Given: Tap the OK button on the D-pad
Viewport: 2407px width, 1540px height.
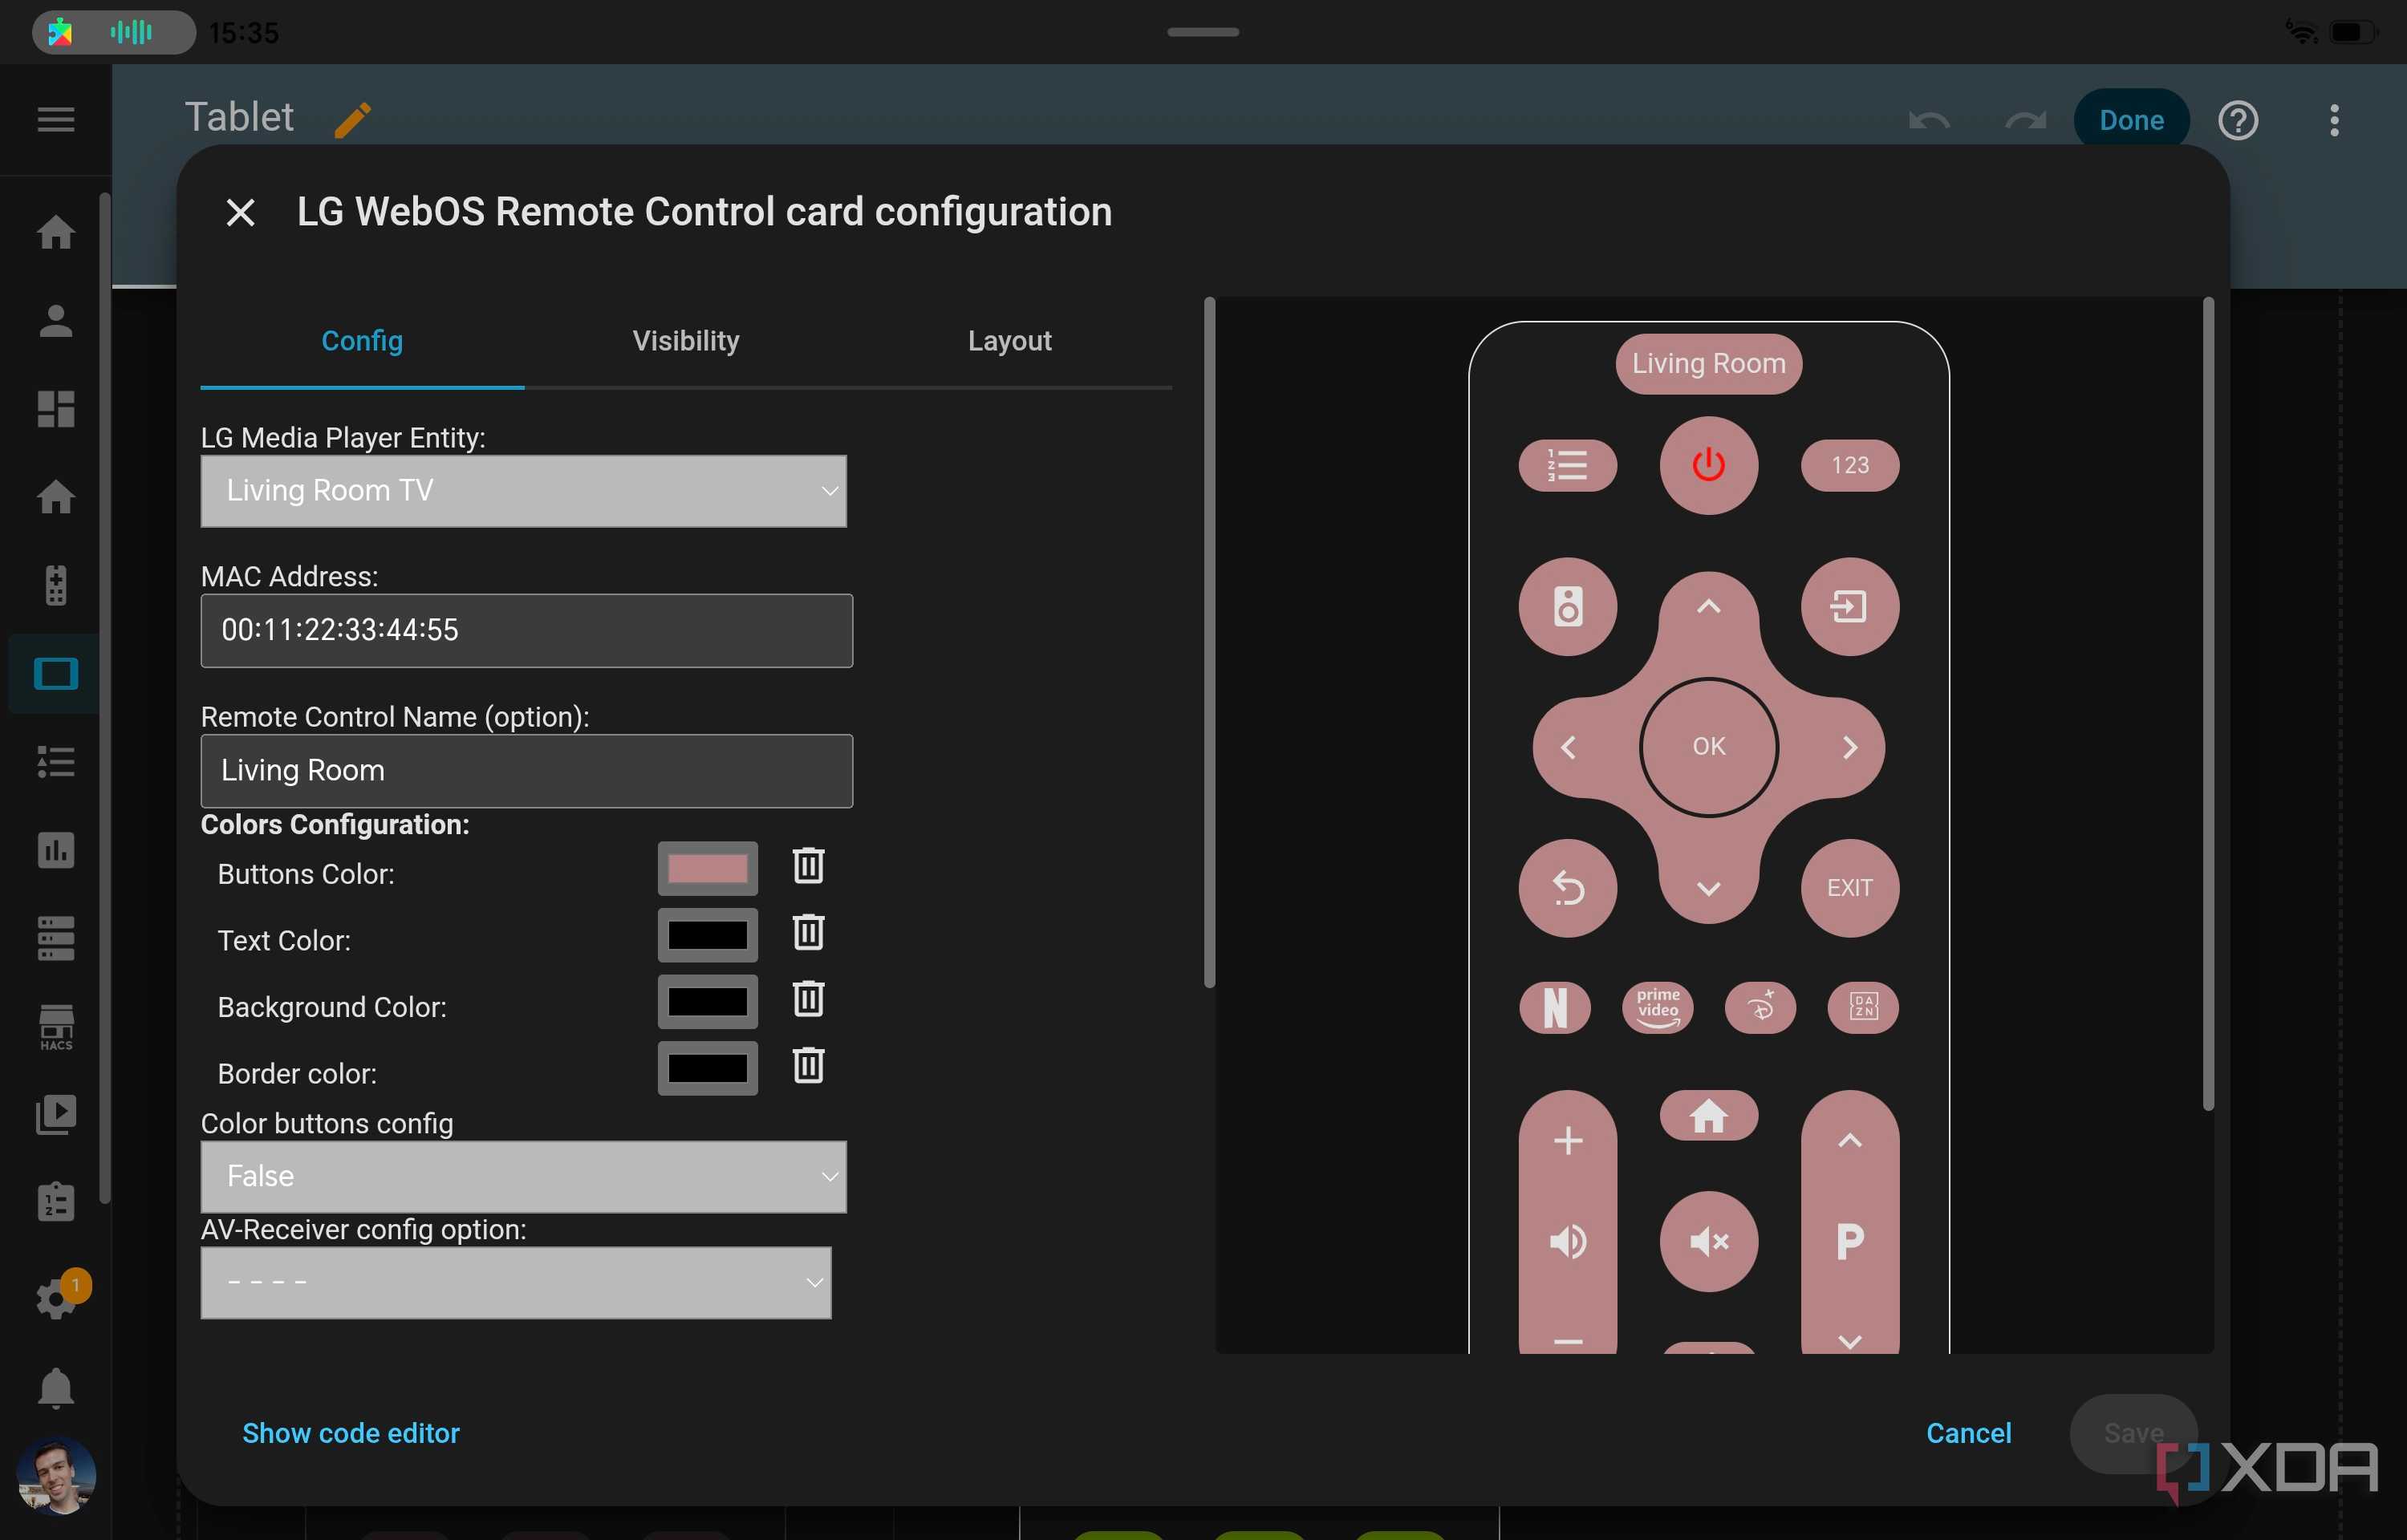Looking at the screenshot, I should [x=1708, y=747].
